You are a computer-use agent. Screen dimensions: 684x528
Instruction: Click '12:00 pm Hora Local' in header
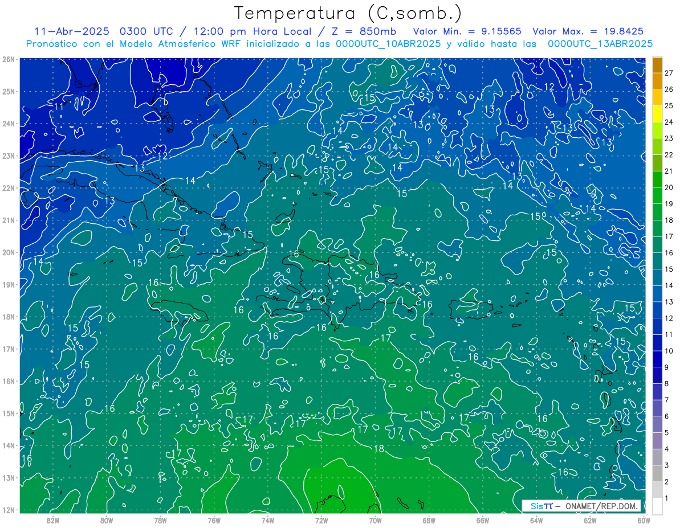click(x=251, y=31)
